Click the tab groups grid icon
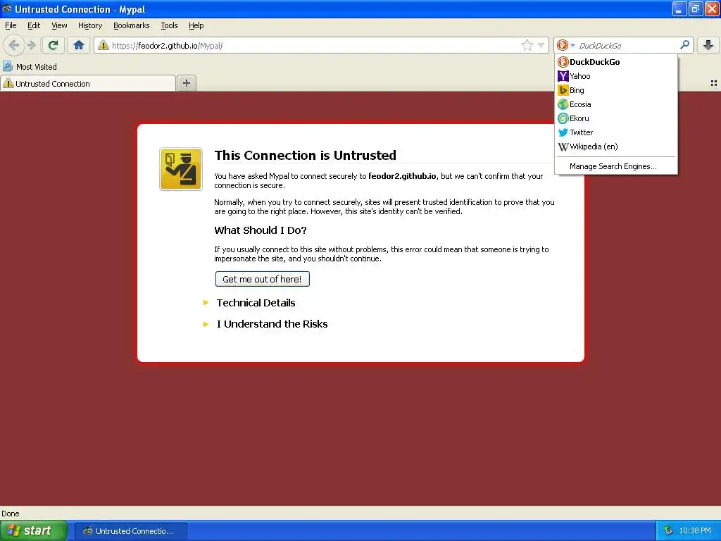The width and height of the screenshot is (721, 541). 714,83
